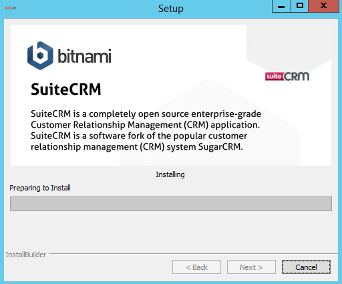
Task: Click the disabled Next > button
Action: point(251,267)
